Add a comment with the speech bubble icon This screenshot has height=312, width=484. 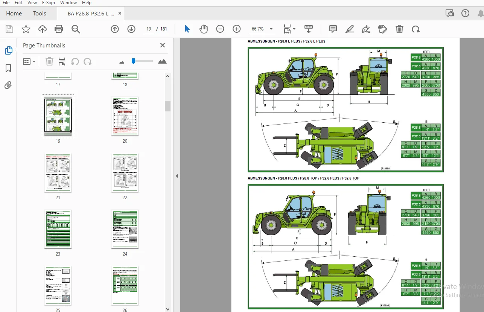coord(333,29)
